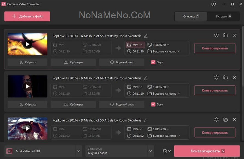The image size is (244, 159).
Task: Open settings gear for PopLove 4 video
Action: pyautogui.click(x=216, y=78)
